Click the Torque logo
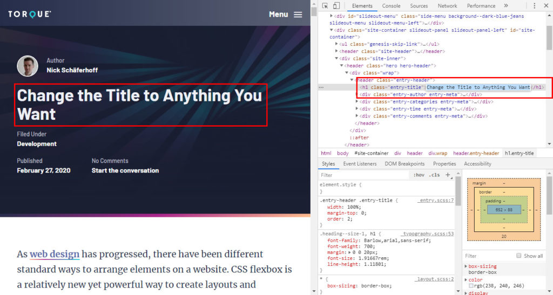The height and width of the screenshot is (295, 553). [x=30, y=14]
